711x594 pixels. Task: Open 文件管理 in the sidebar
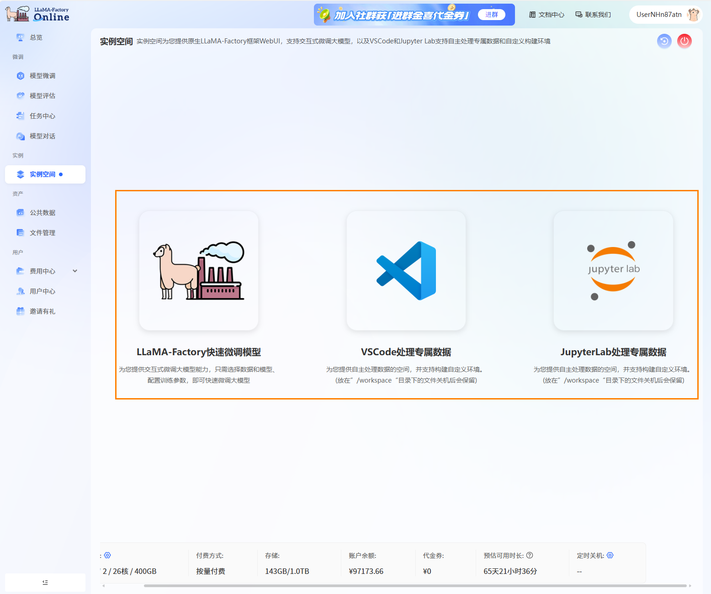(42, 233)
